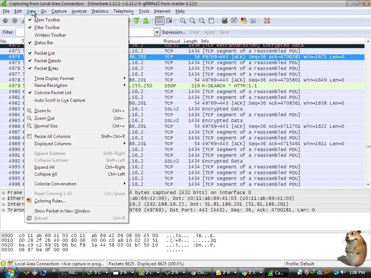Open the File menu

click(x=6, y=11)
